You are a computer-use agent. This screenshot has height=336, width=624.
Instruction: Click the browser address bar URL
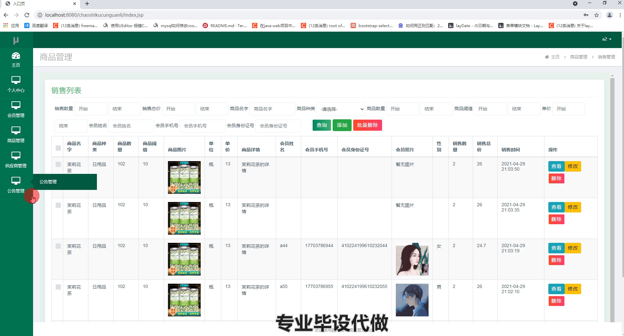coord(94,15)
